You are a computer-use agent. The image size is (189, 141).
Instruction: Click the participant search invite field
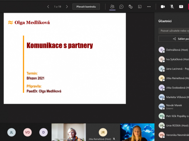[174, 31]
